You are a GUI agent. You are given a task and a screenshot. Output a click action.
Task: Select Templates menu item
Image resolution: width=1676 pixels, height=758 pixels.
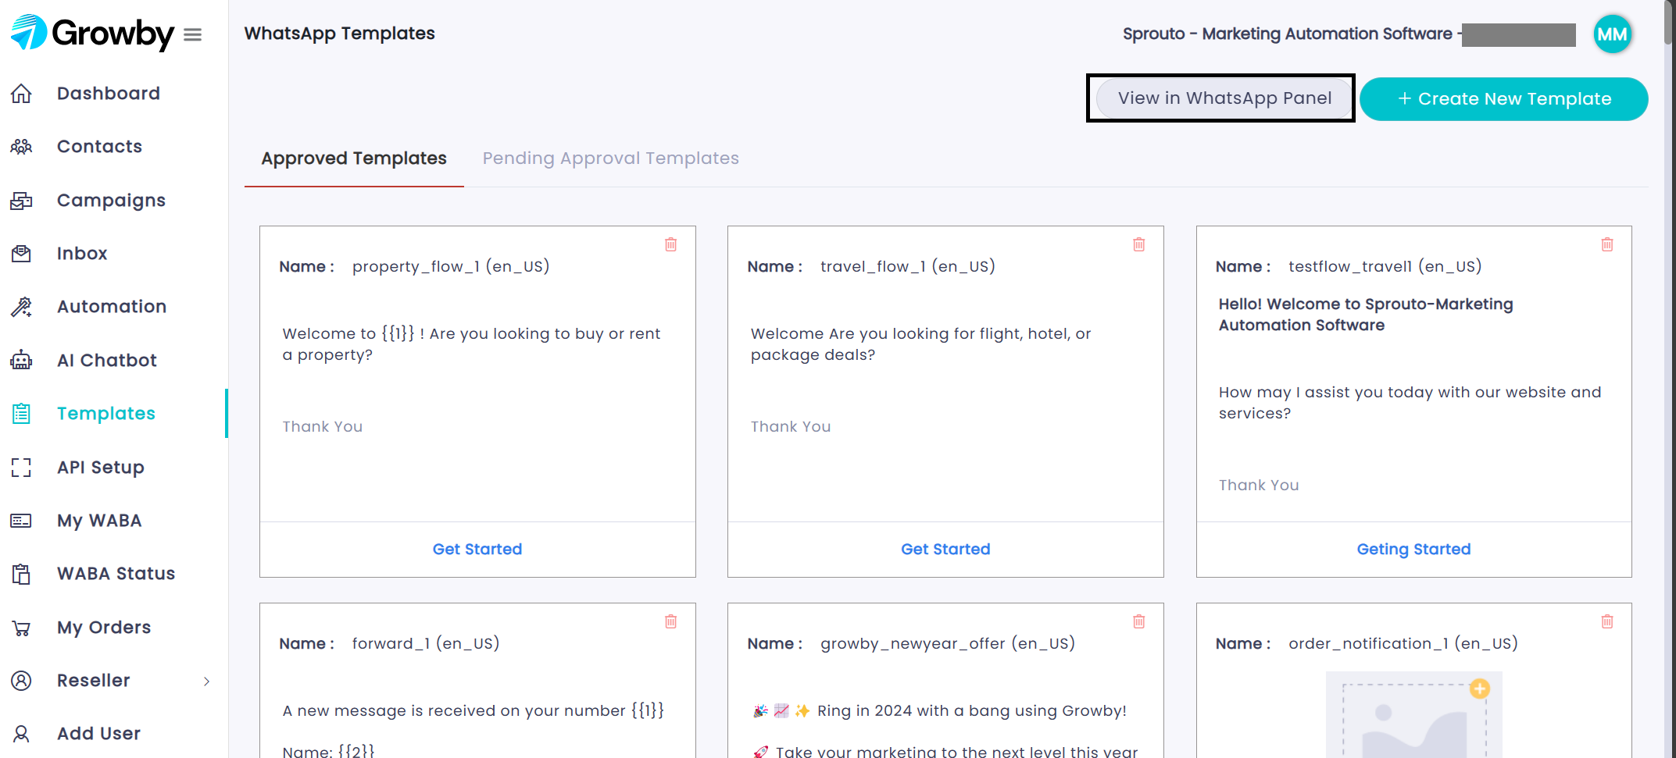click(x=106, y=414)
